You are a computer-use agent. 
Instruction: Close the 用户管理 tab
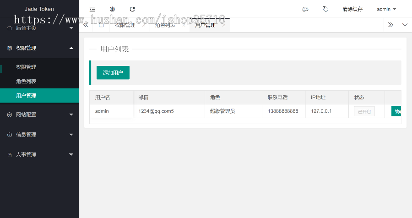(223, 26)
